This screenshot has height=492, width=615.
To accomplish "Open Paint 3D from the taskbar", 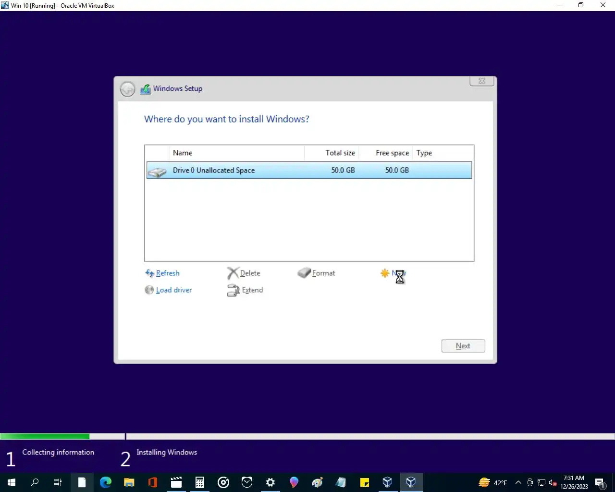I will [x=294, y=482].
